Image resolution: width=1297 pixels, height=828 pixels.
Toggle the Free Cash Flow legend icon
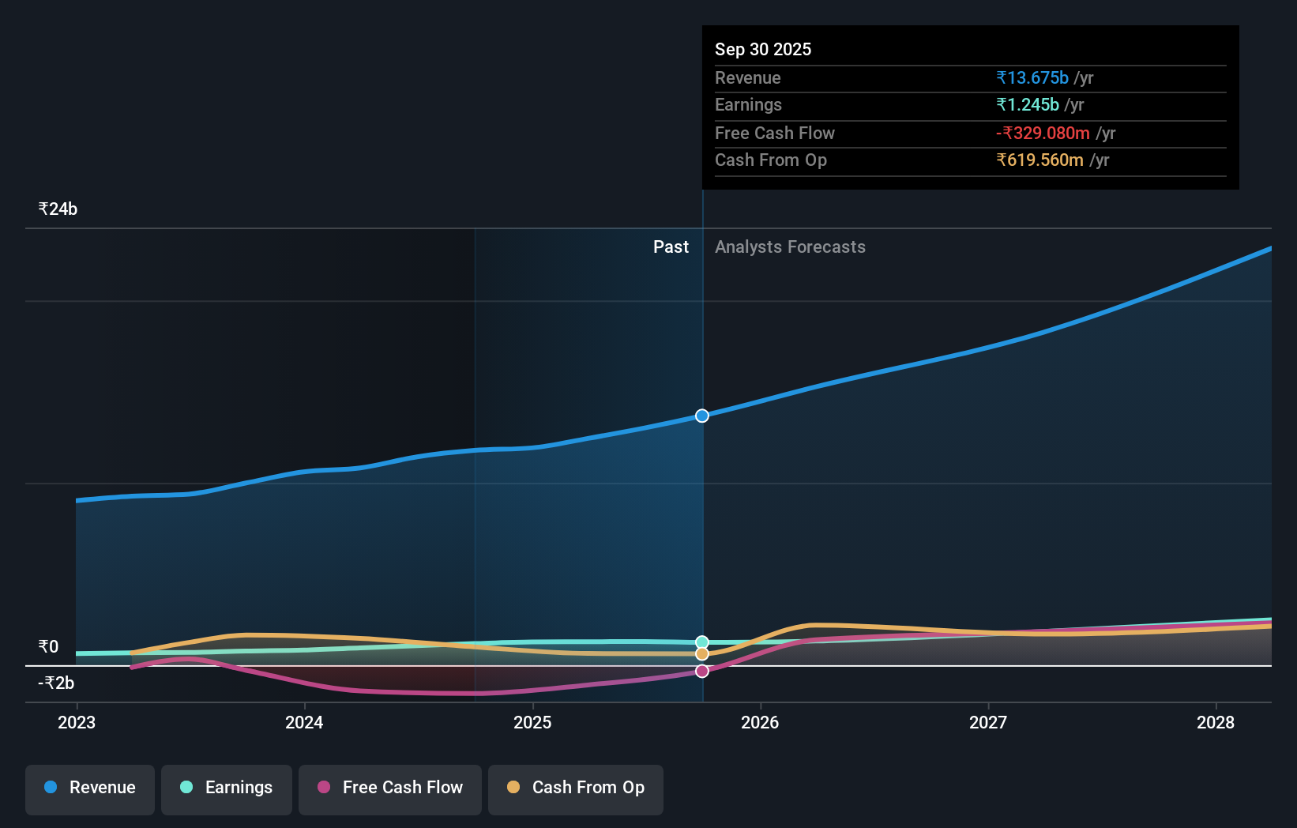point(323,787)
